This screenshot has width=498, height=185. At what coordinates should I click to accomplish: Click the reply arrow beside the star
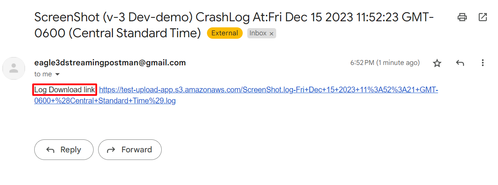(x=460, y=63)
